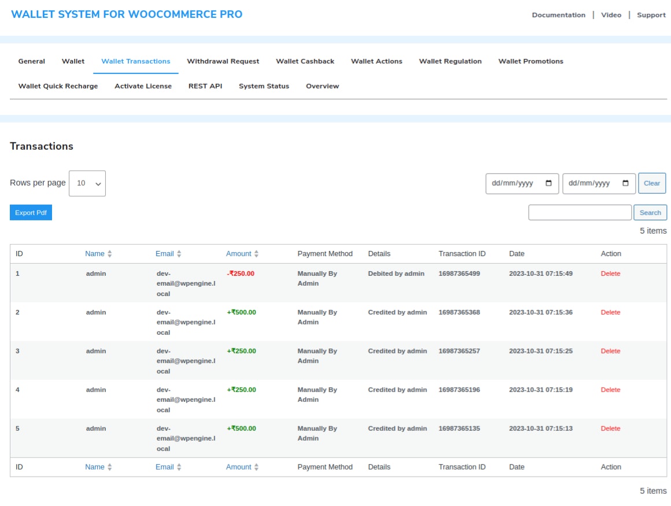Click date 2023-10-31 07:15:13 cell
Screen dimensions: 671x506
coord(540,428)
